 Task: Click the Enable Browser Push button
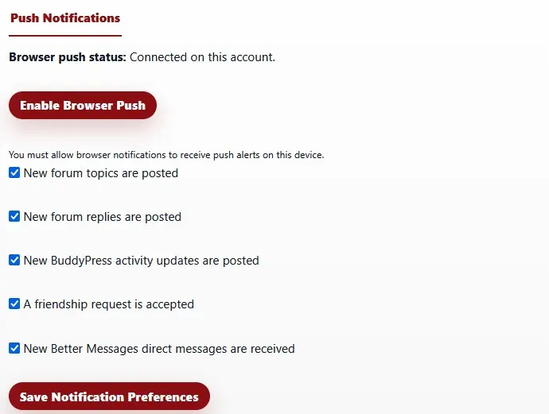tap(83, 106)
